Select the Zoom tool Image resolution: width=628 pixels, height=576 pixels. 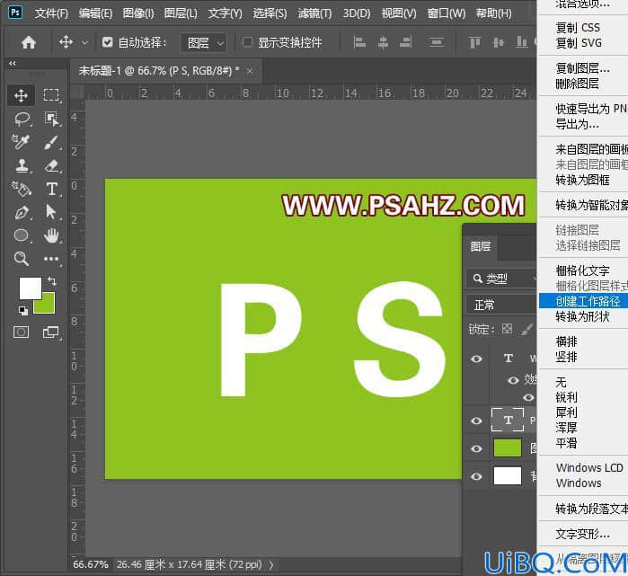[21, 259]
